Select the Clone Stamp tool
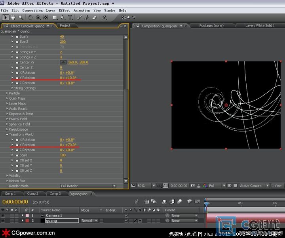 [x=87, y=17]
